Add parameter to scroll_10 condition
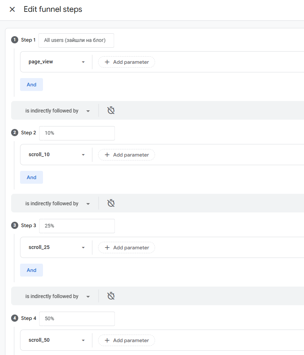Viewport: 304px width, 355px height. [126, 155]
